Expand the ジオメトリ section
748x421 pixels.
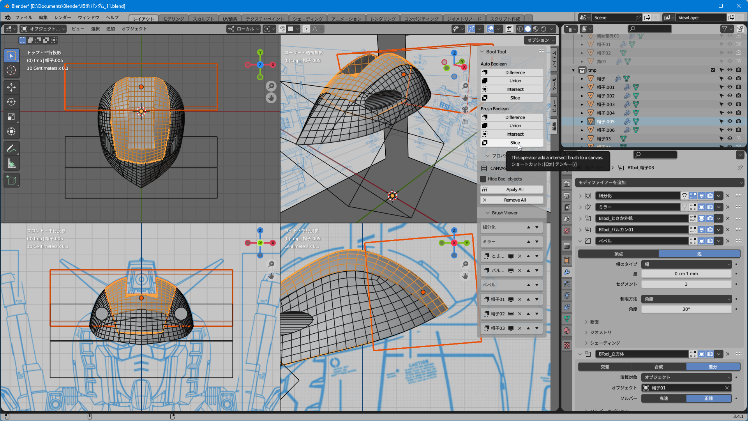click(600, 333)
